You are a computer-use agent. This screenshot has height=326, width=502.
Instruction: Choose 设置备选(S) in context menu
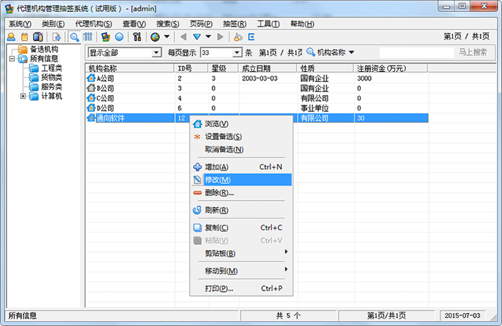pyautogui.click(x=241, y=137)
